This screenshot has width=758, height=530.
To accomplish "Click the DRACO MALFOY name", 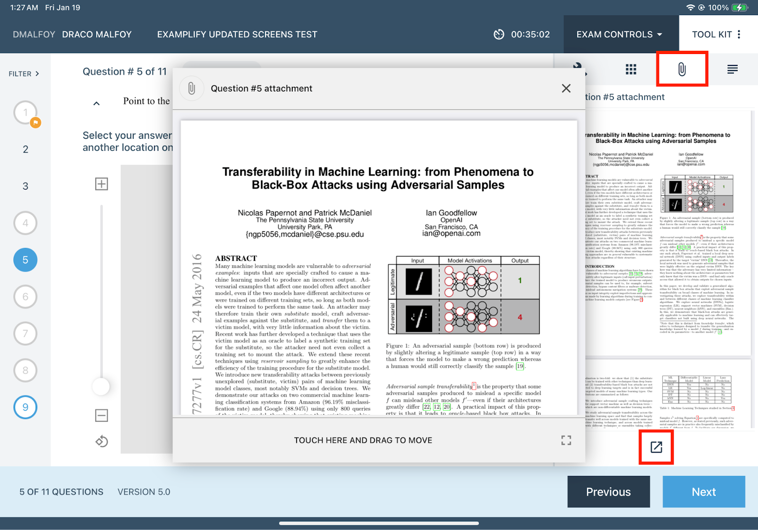I will click(x=97, y=35).
